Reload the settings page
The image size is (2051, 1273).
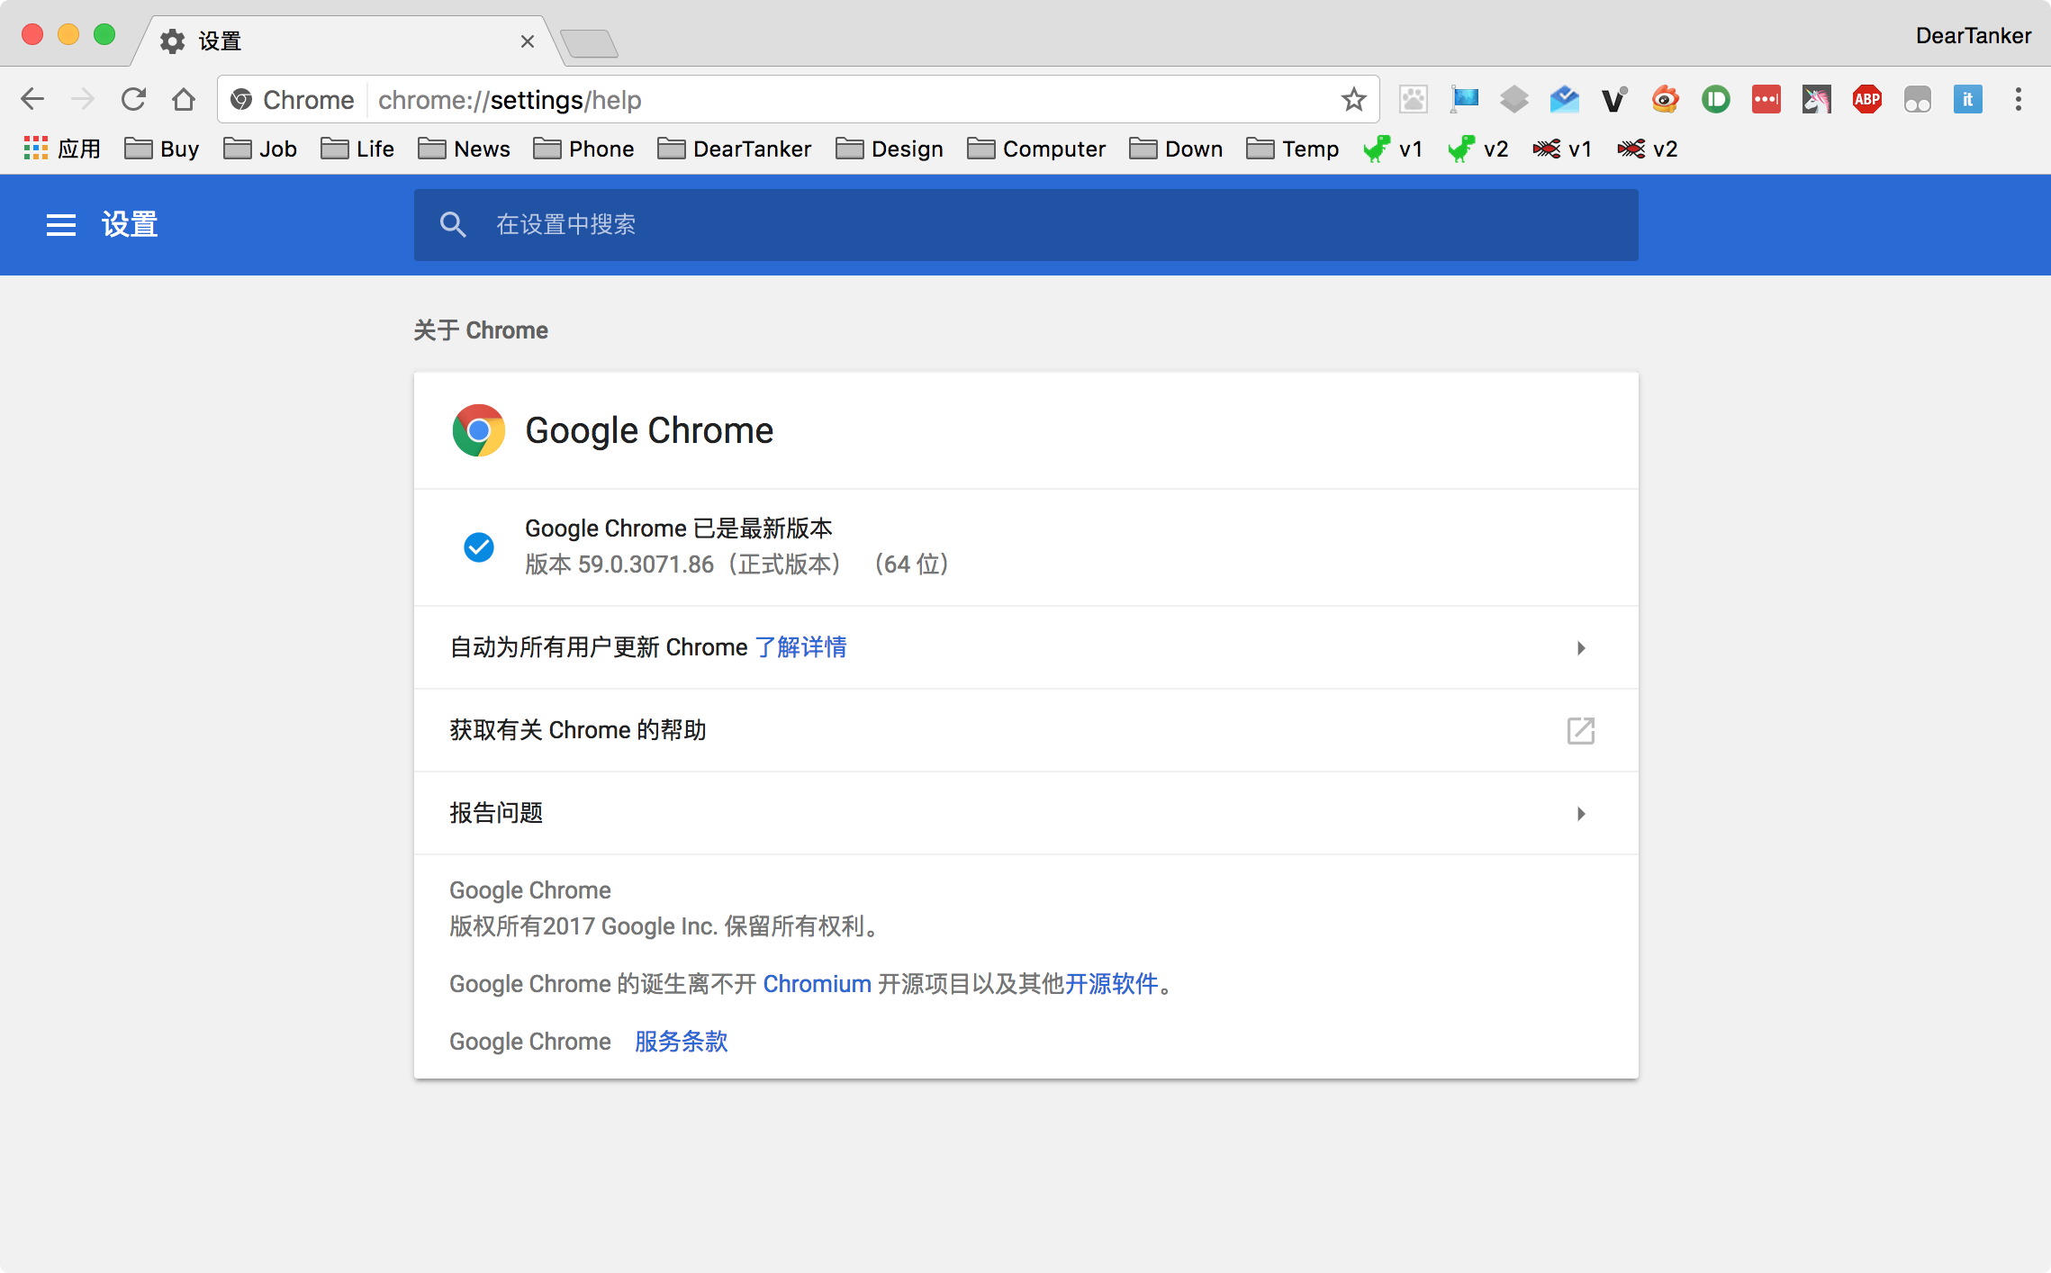click(x=133, y=99)
